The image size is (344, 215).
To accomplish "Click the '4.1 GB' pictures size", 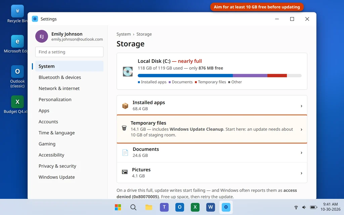I will (138, 176).
